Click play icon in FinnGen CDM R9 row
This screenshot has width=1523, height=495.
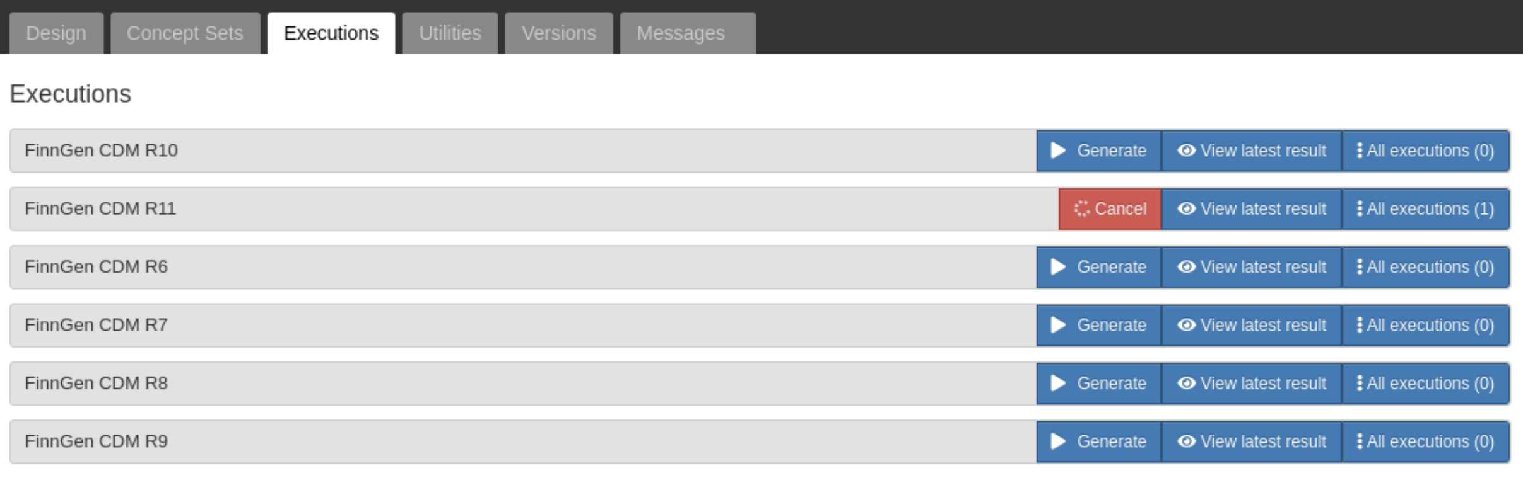click(1058, 441)
